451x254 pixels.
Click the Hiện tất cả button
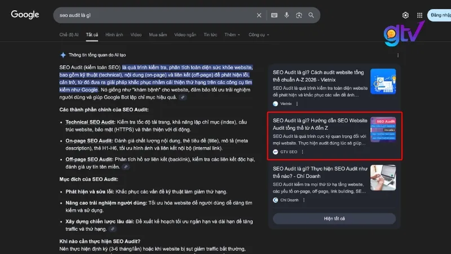click(334, 218)
